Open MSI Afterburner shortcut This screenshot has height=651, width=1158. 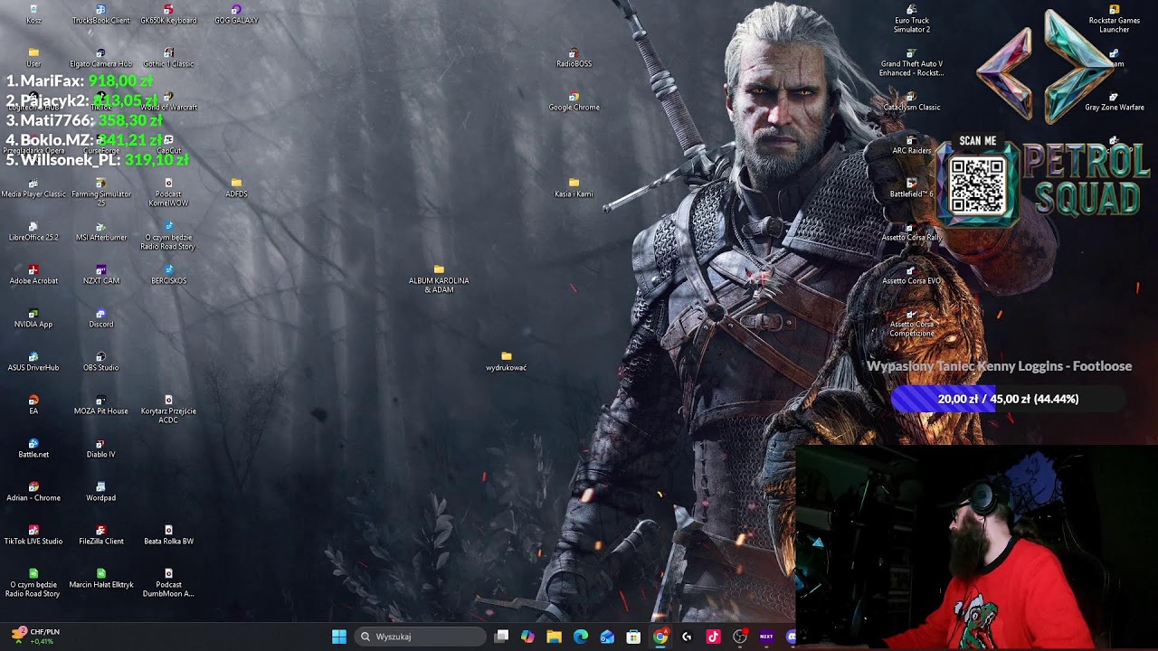tap(100, 231)
